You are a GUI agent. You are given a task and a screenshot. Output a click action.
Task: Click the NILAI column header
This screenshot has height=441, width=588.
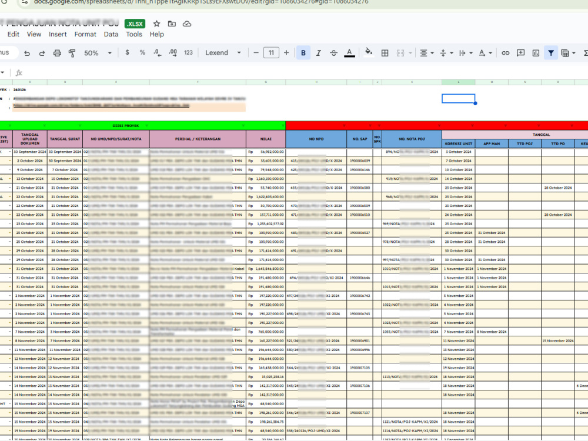tap(266, 139)
